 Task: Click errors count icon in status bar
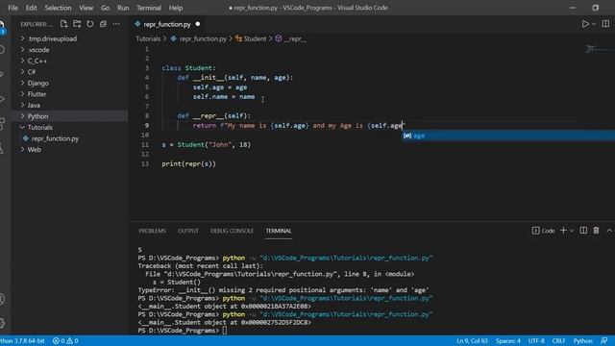59,341
